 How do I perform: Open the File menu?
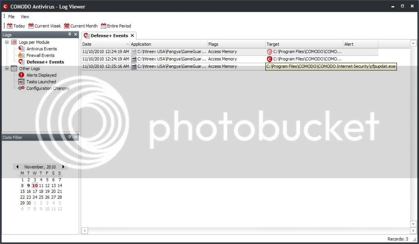pyautogui.click(x=11, y=16)
